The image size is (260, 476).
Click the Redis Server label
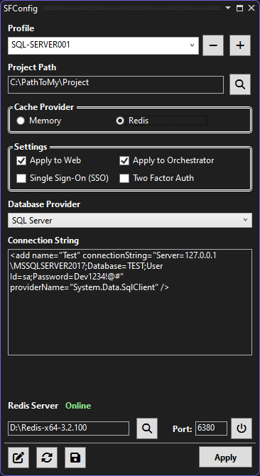[x=33, y=406]
